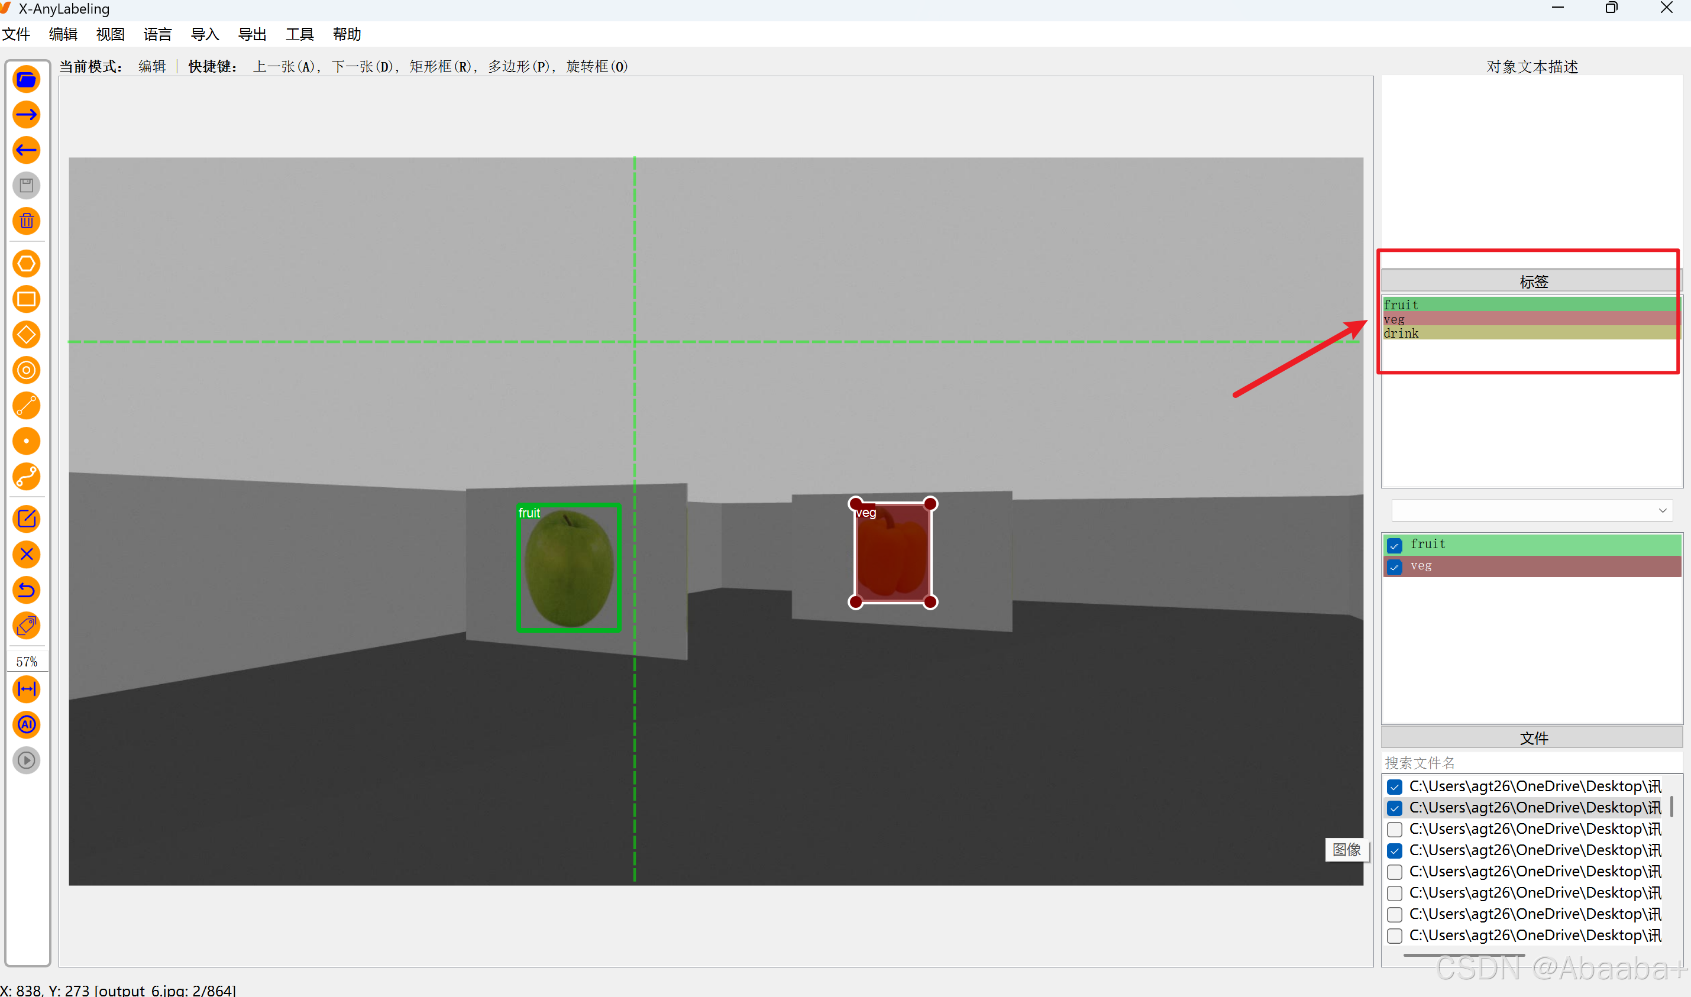Click the delete file trash icon
The height and width of the screenshot is (997, 1691).
[x=26, y=221]
